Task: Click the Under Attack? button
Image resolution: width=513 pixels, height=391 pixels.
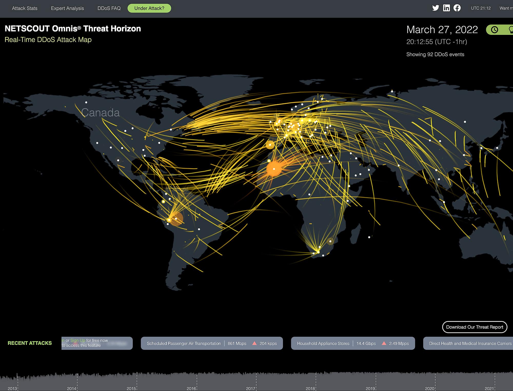Action: pos(149,8)
